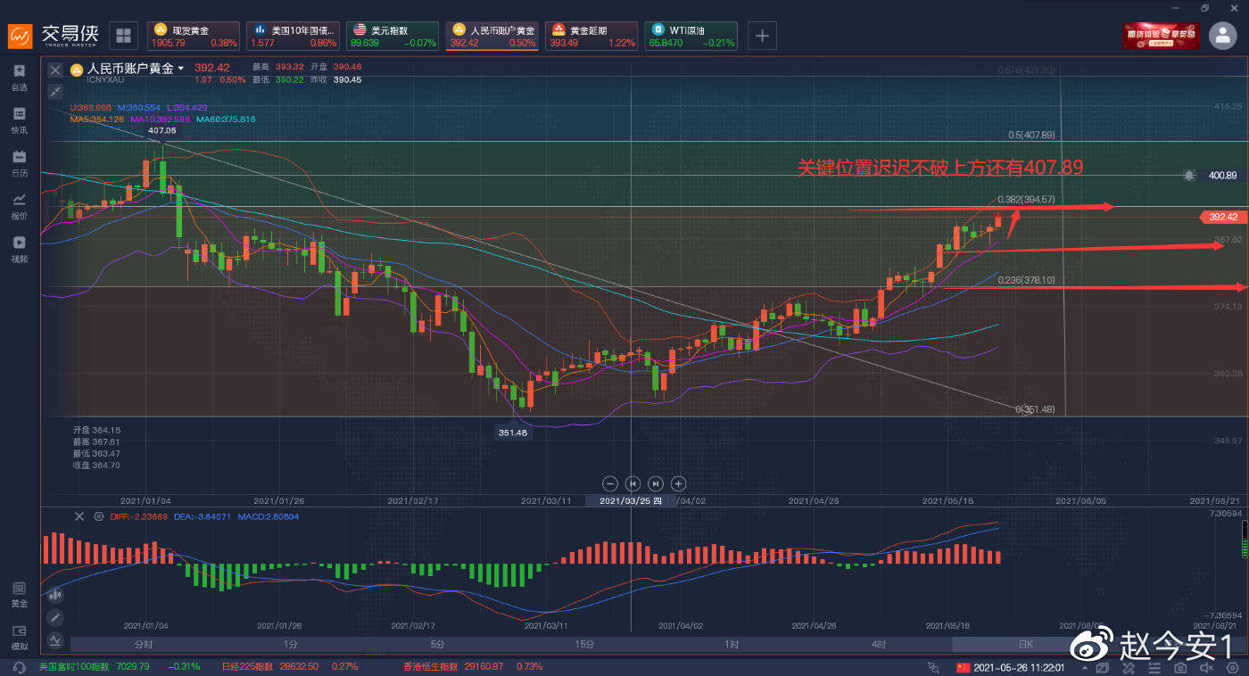Switch to 现货黄金 instrument tab
This screenshot has width=1249, height=676.
coord(193,36)
